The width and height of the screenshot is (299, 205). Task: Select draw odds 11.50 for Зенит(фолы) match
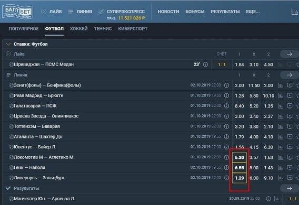254,85
